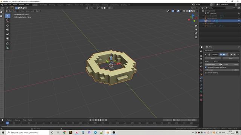Open the Texture properties checker tab
The height and width of the screenshot is (135, 241).
pyautogui.click(x=201, y=100)
